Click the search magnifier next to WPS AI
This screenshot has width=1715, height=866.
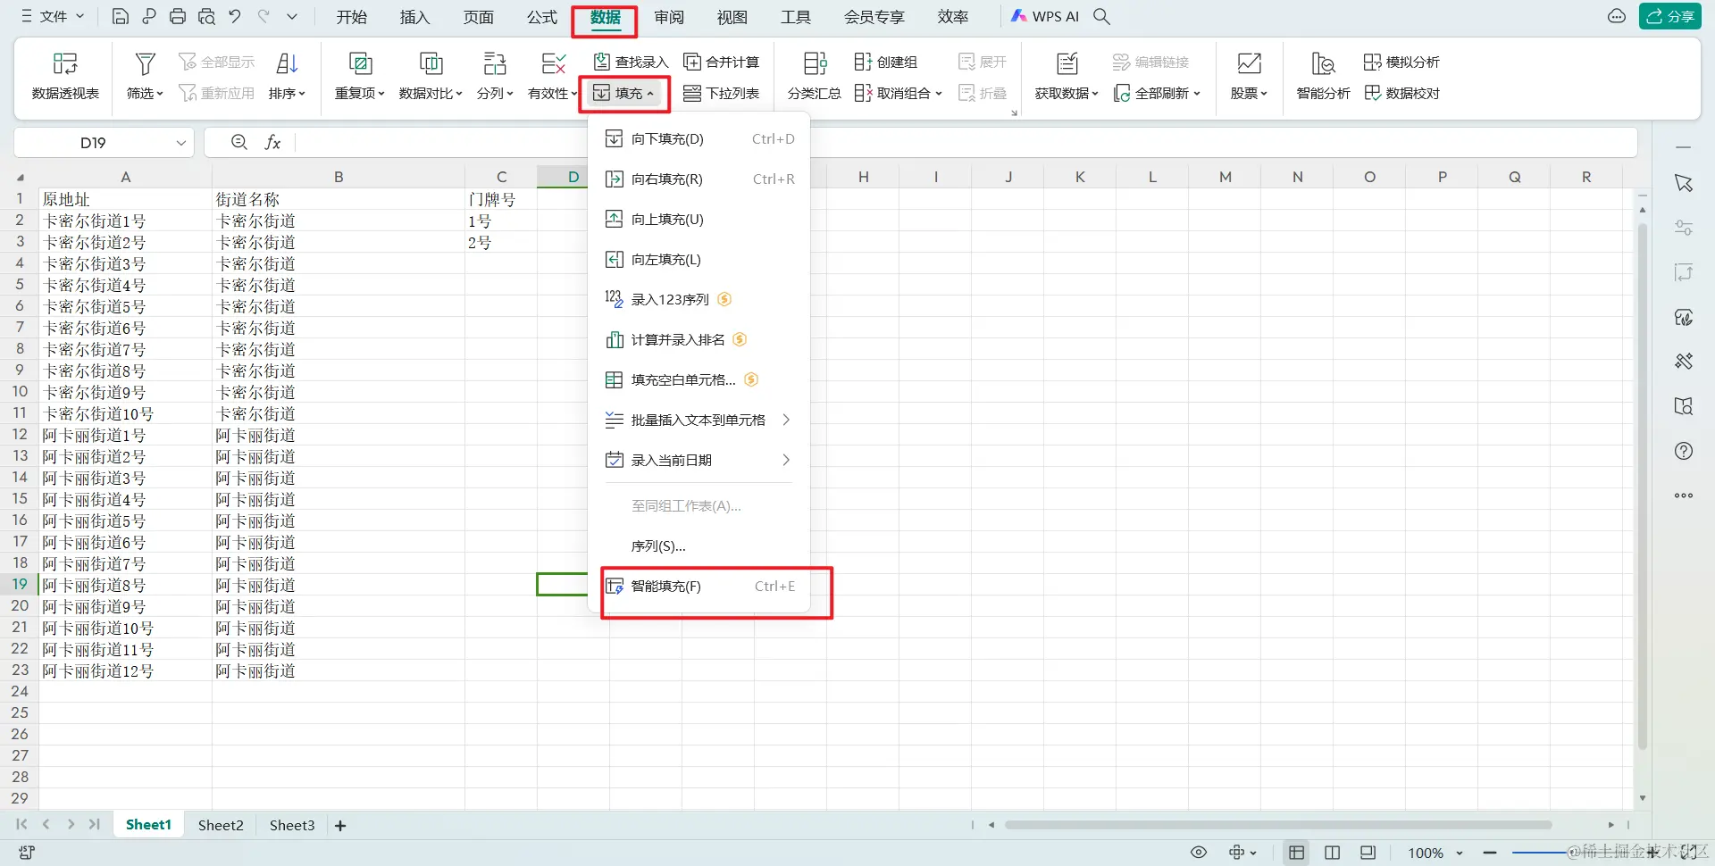tap(1102, 16)
